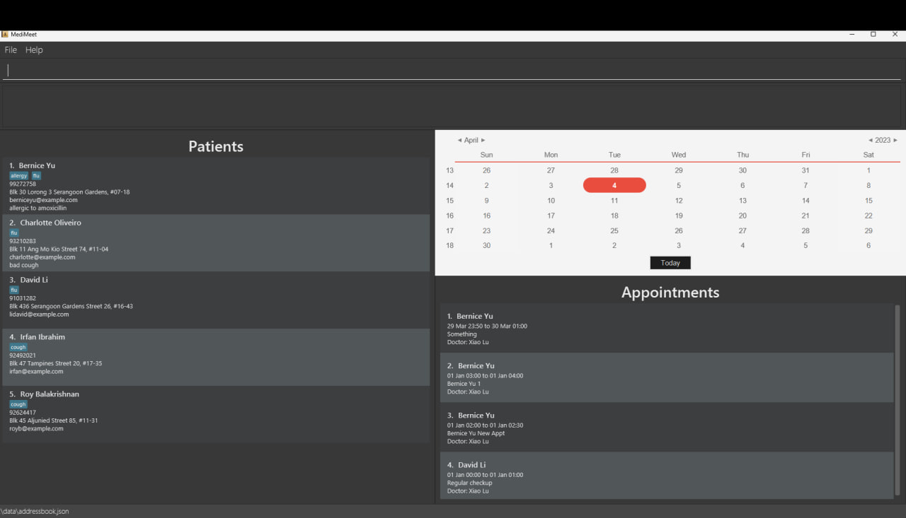Select patient Irfan Ibrahim
The image size is (906, 518).
(x=216, y=357)
